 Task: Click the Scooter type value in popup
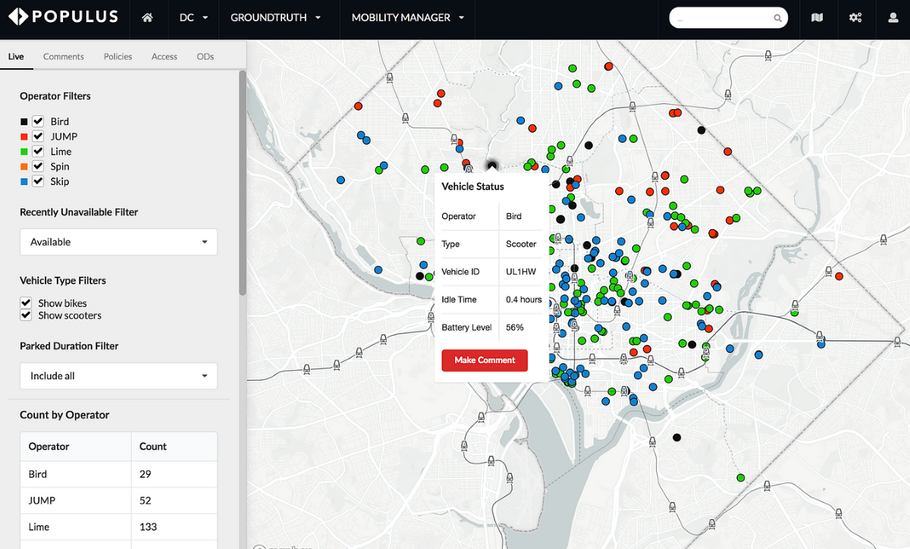click(x=521, y=244)
